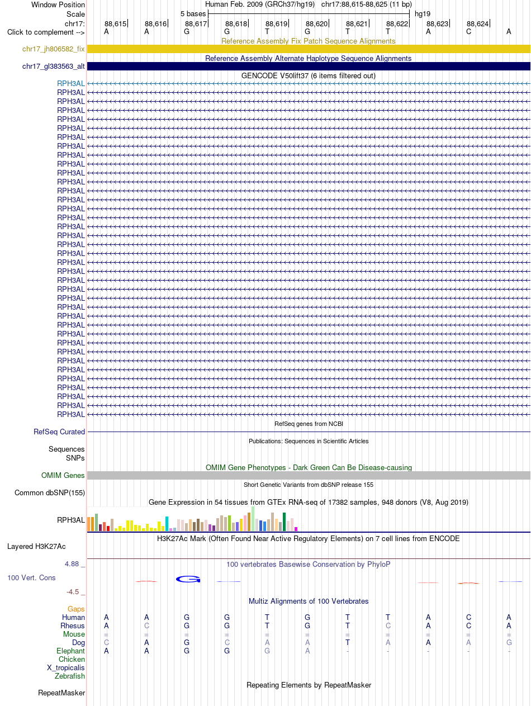
Task: Click the 88,624 position ruler label
Action: point(478,24)
